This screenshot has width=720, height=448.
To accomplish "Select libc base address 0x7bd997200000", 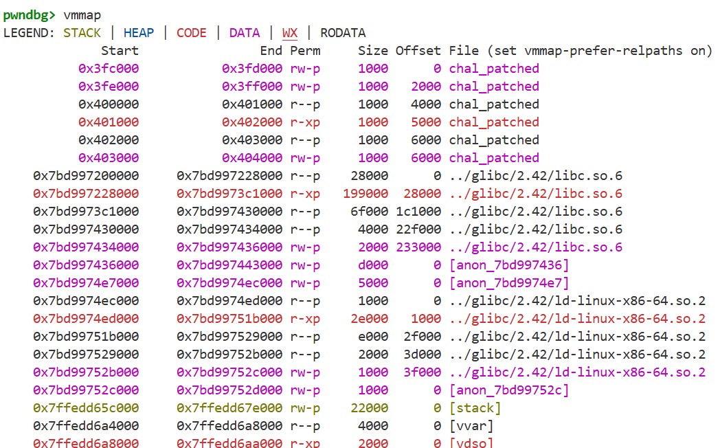I will tap(86, 176).
